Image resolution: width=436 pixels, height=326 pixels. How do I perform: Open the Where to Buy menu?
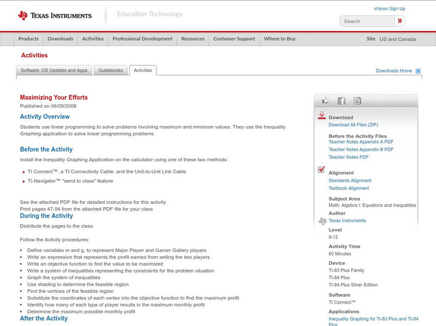[280, 39]
